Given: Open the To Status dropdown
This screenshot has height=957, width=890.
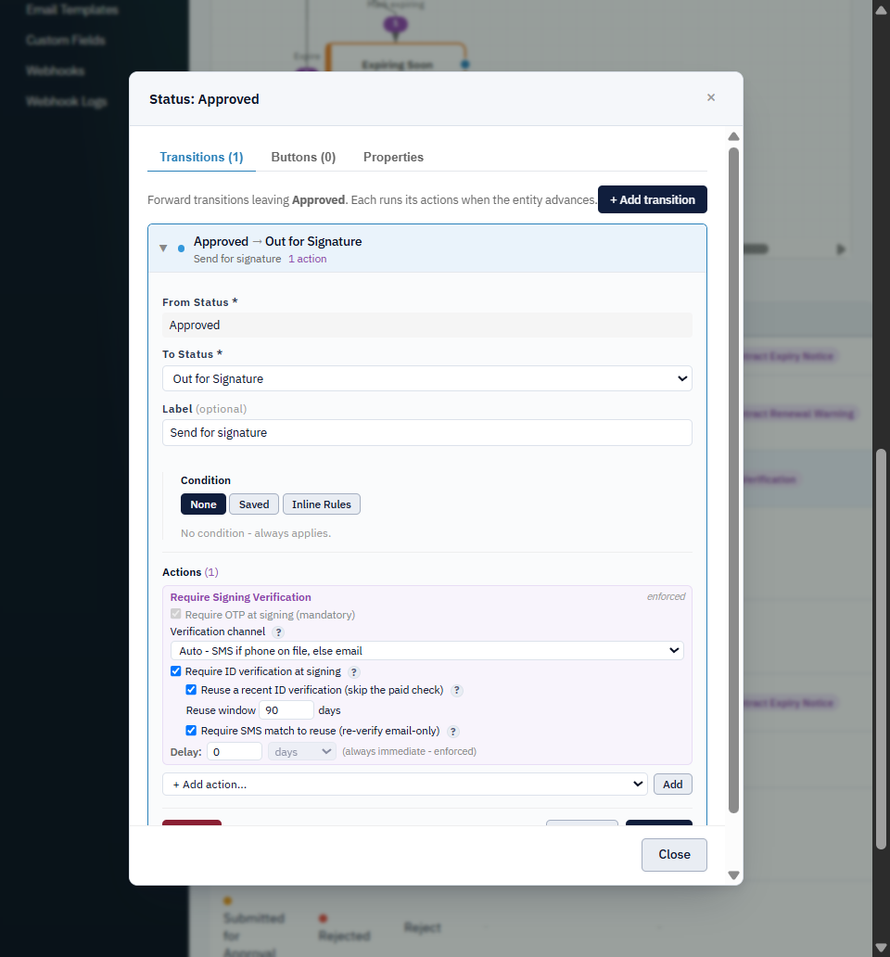Looking at the screenshot, I should [x=427, y=378].
